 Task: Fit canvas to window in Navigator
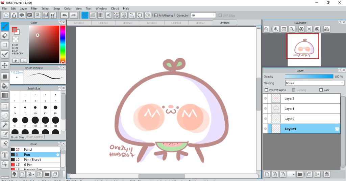point(284,29)
